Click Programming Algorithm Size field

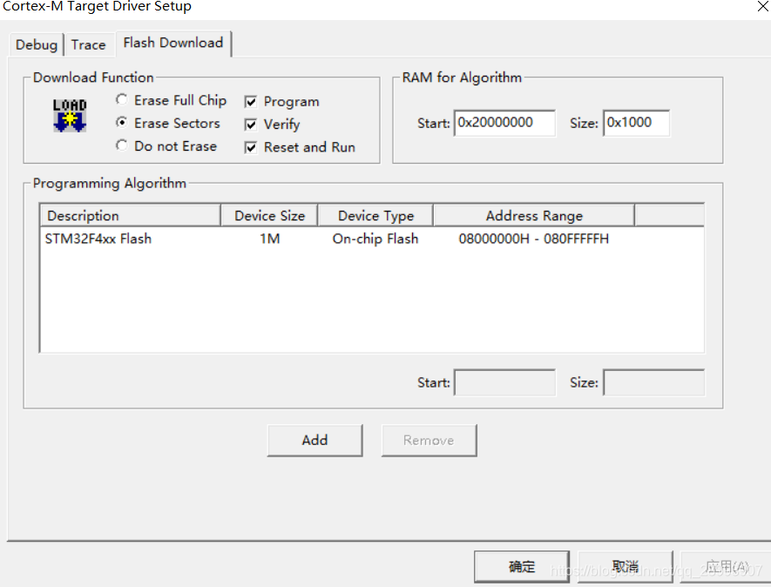click(654, 382)
